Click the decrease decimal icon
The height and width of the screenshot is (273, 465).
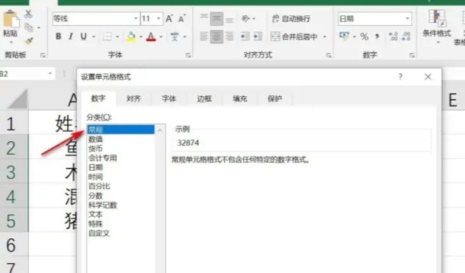pyautogui.click(x=406, y=36)
